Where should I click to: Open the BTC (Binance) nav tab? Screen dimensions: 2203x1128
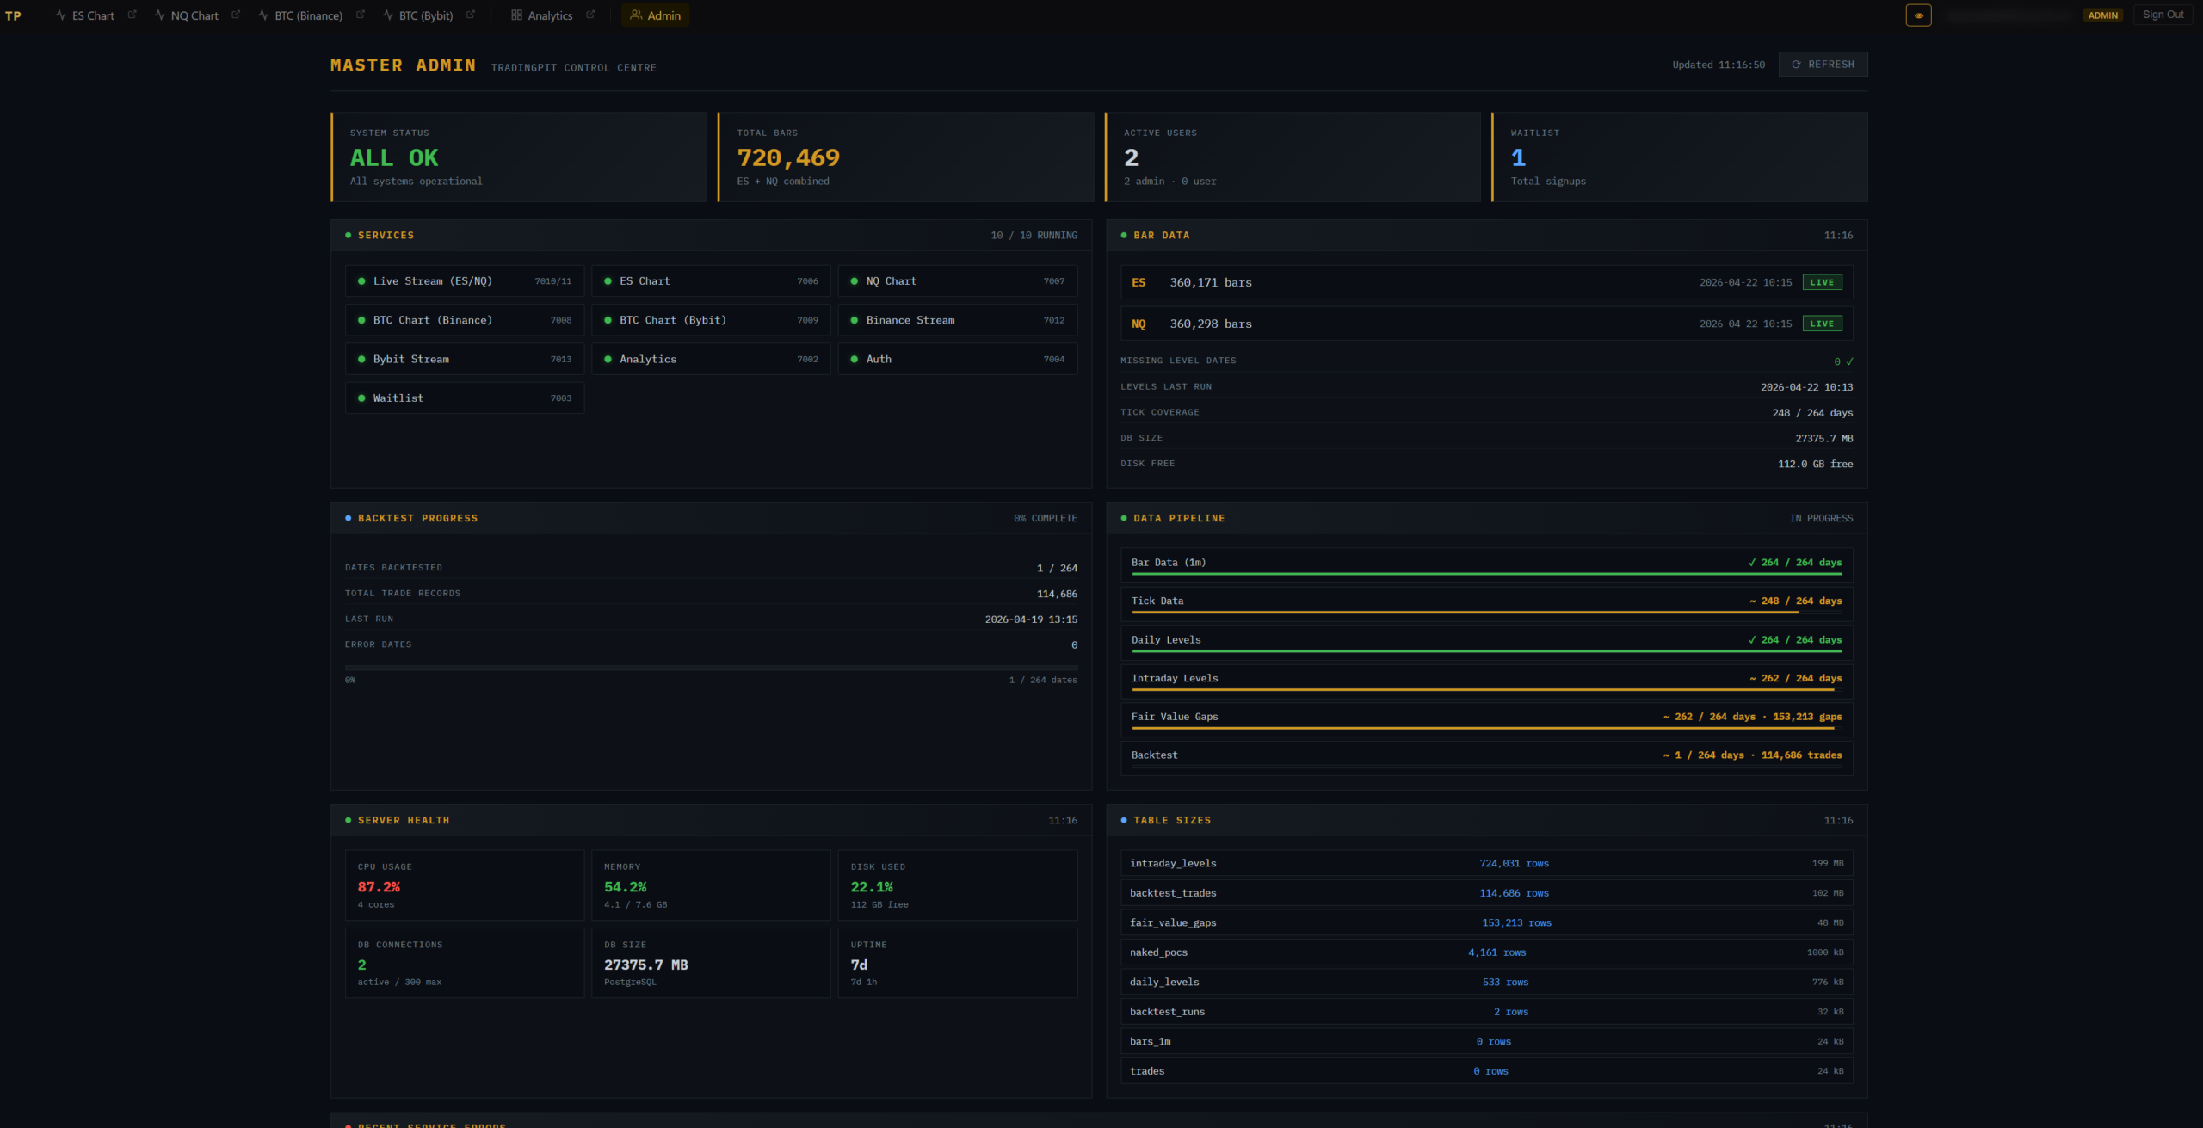299,15
